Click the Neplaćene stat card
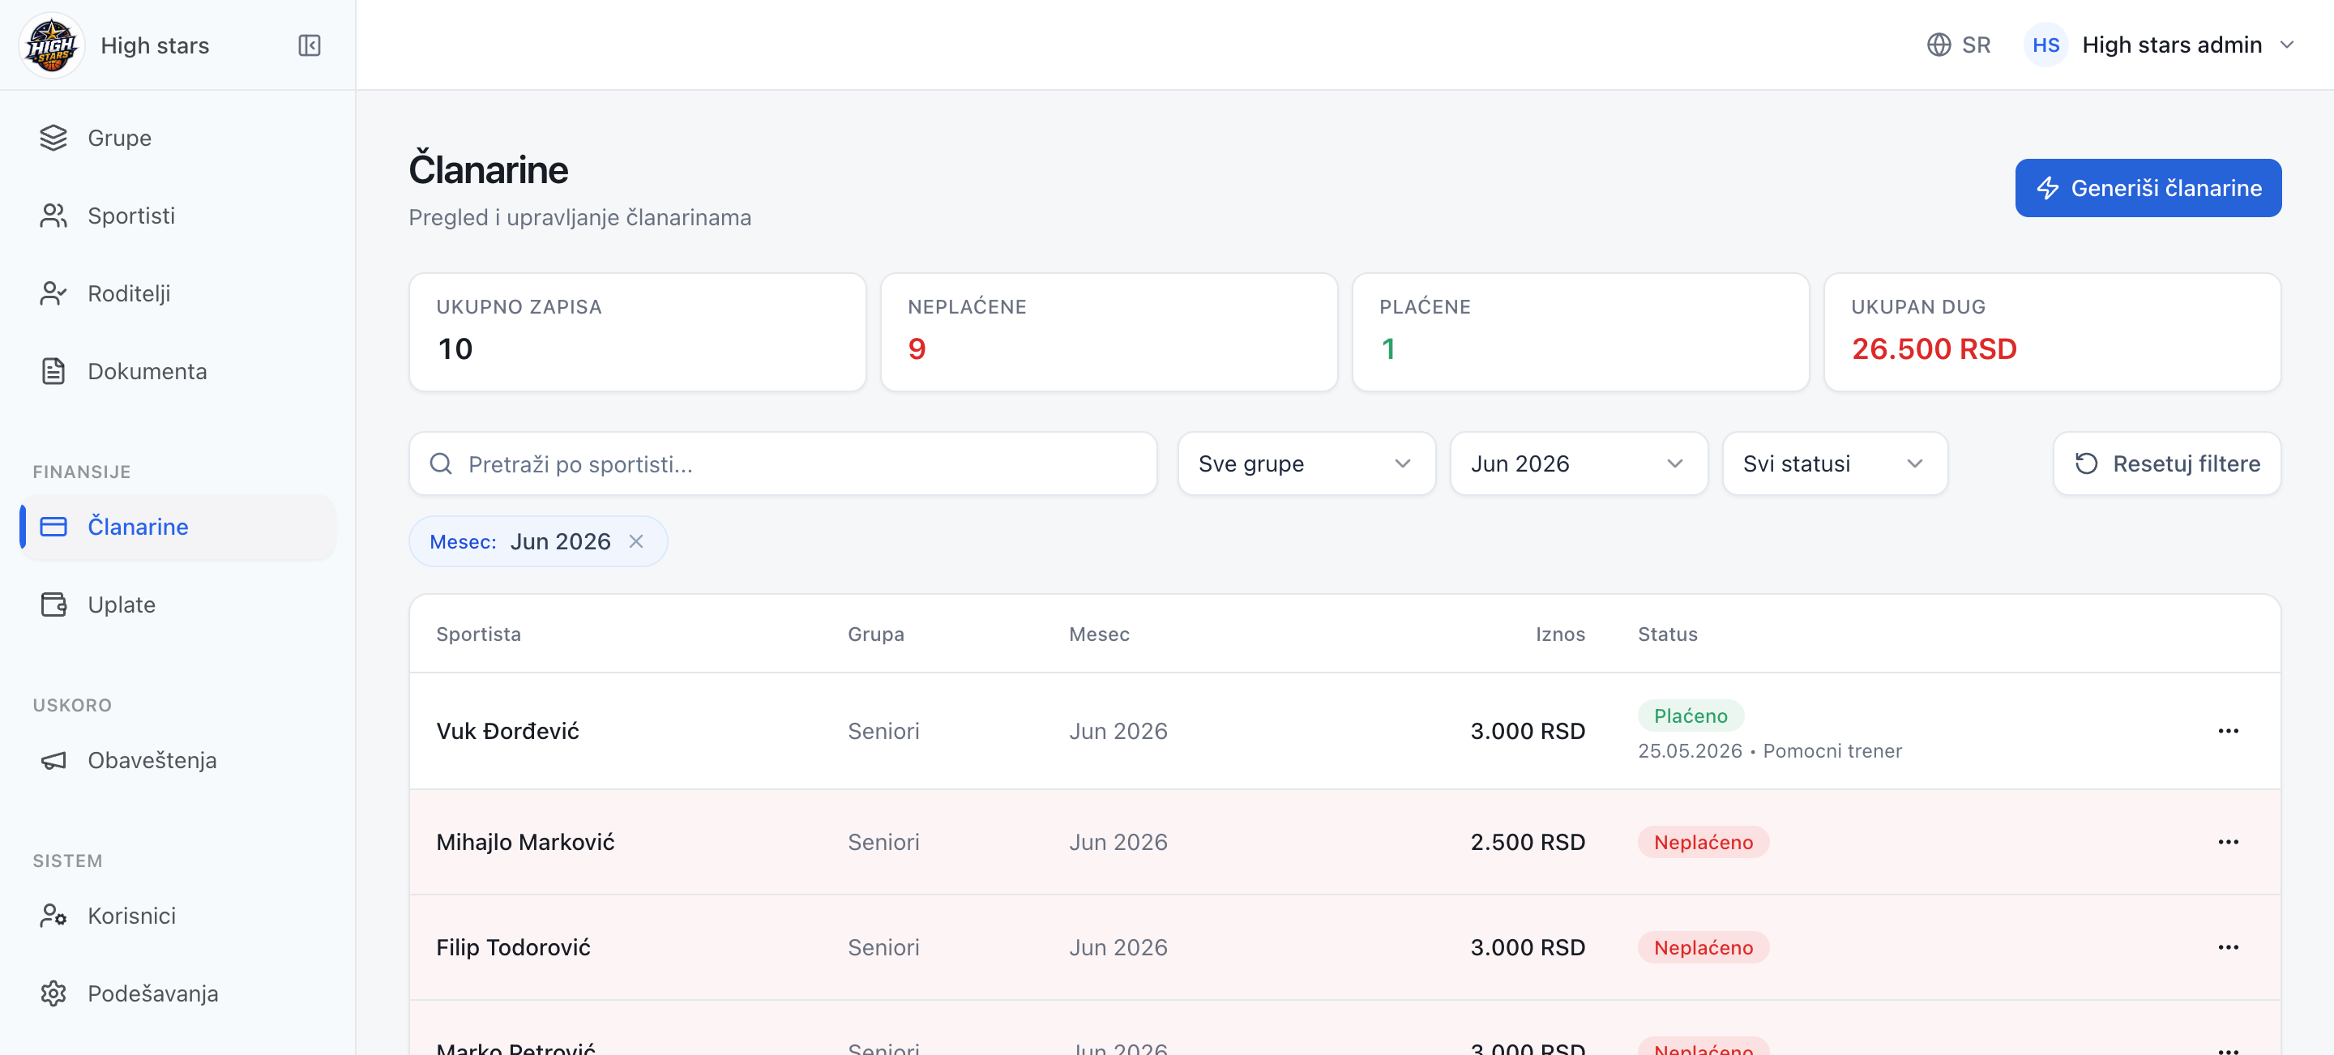Viewport: 2334px width, 1055px height. click(x=1109, y=332)
